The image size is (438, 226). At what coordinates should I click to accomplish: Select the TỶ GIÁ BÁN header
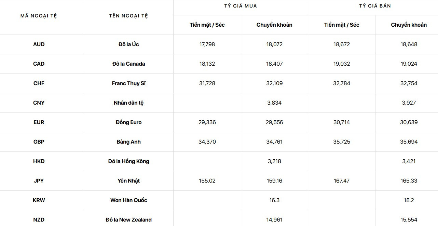(x=375, y=6)
